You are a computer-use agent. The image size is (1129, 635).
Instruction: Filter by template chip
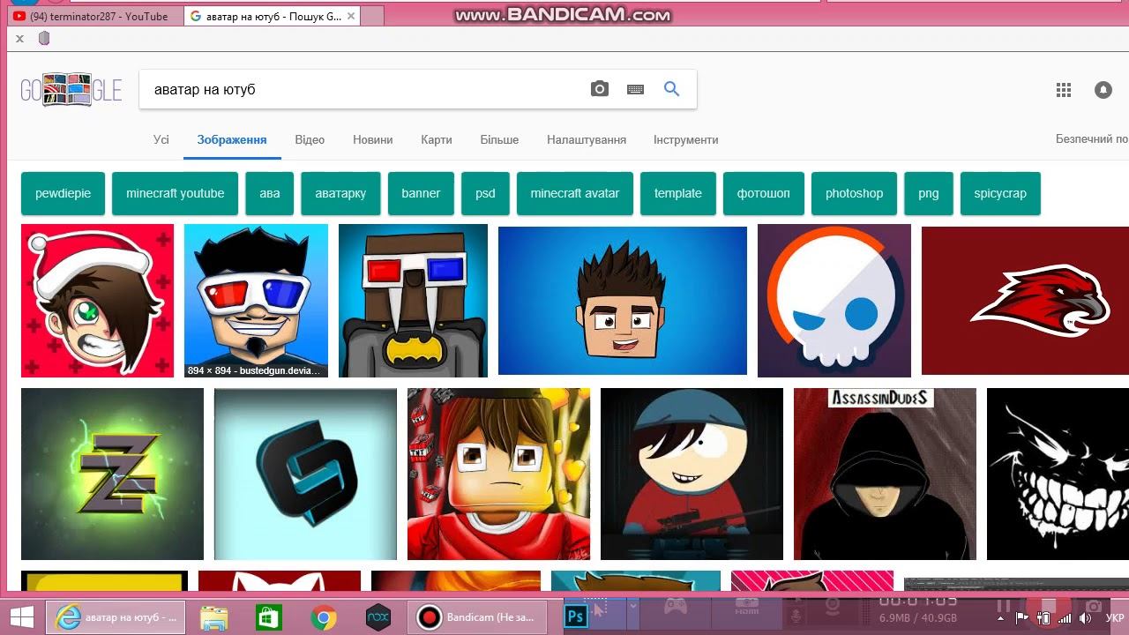[678, 193]
